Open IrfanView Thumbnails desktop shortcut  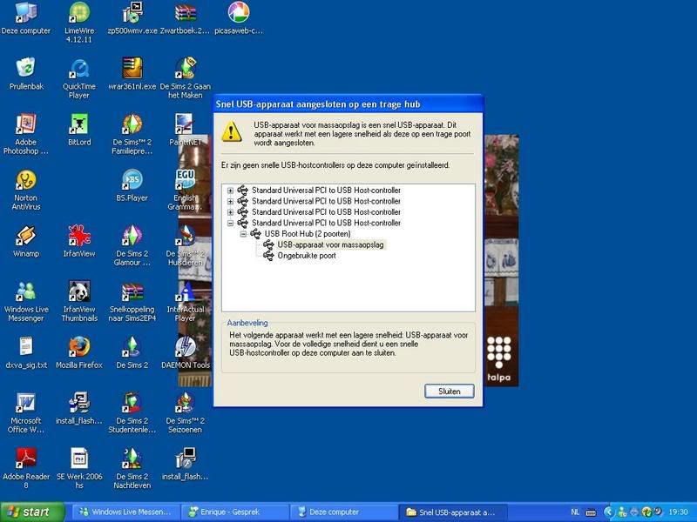(79, 301)
